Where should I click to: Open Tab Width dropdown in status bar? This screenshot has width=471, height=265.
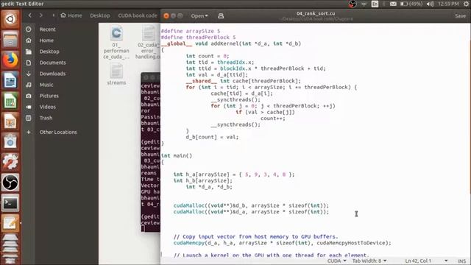369,261
